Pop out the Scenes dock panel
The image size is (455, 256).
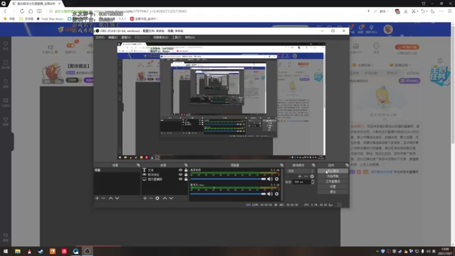tap(138, 165)
